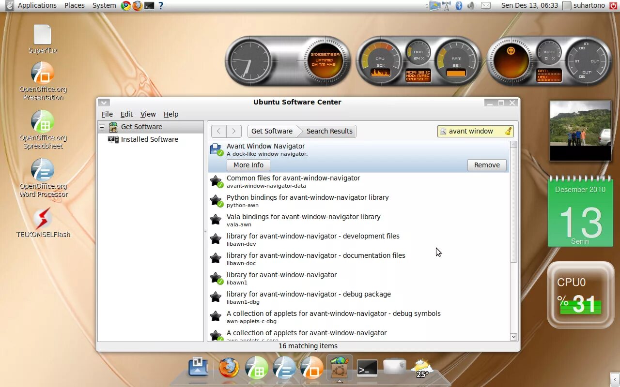Viewport: 620px width, 387px height.
Task: Select Vala bindings for avant-window-navigator row
Action: [x=358, y=220]
